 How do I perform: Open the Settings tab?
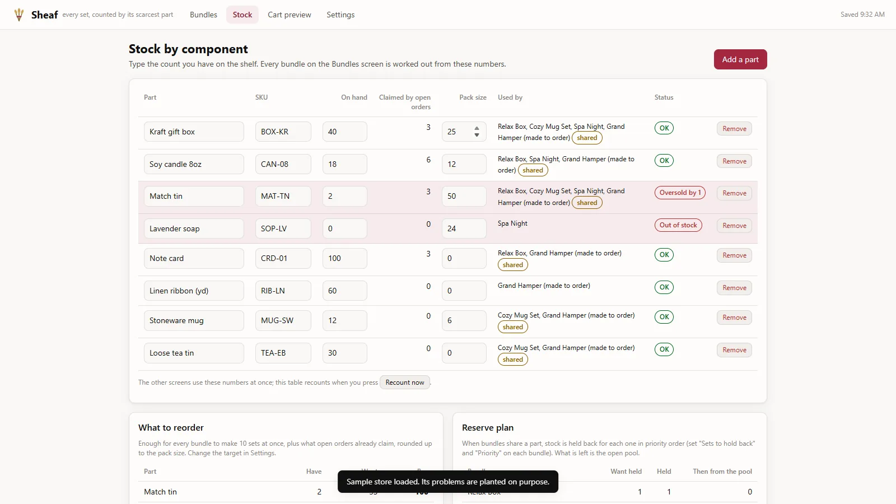(340, 15)
